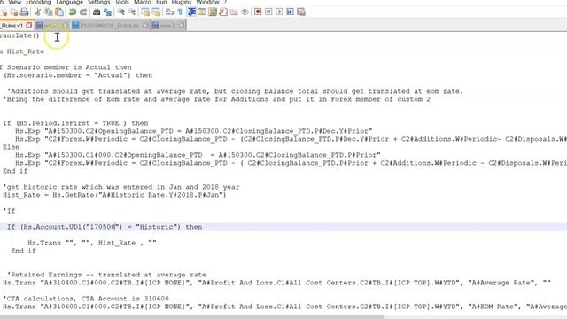This screenshot has height=319, width=567.
Task: Toggle the highlighted Indent Guide icon
Action: click(191, 12)
